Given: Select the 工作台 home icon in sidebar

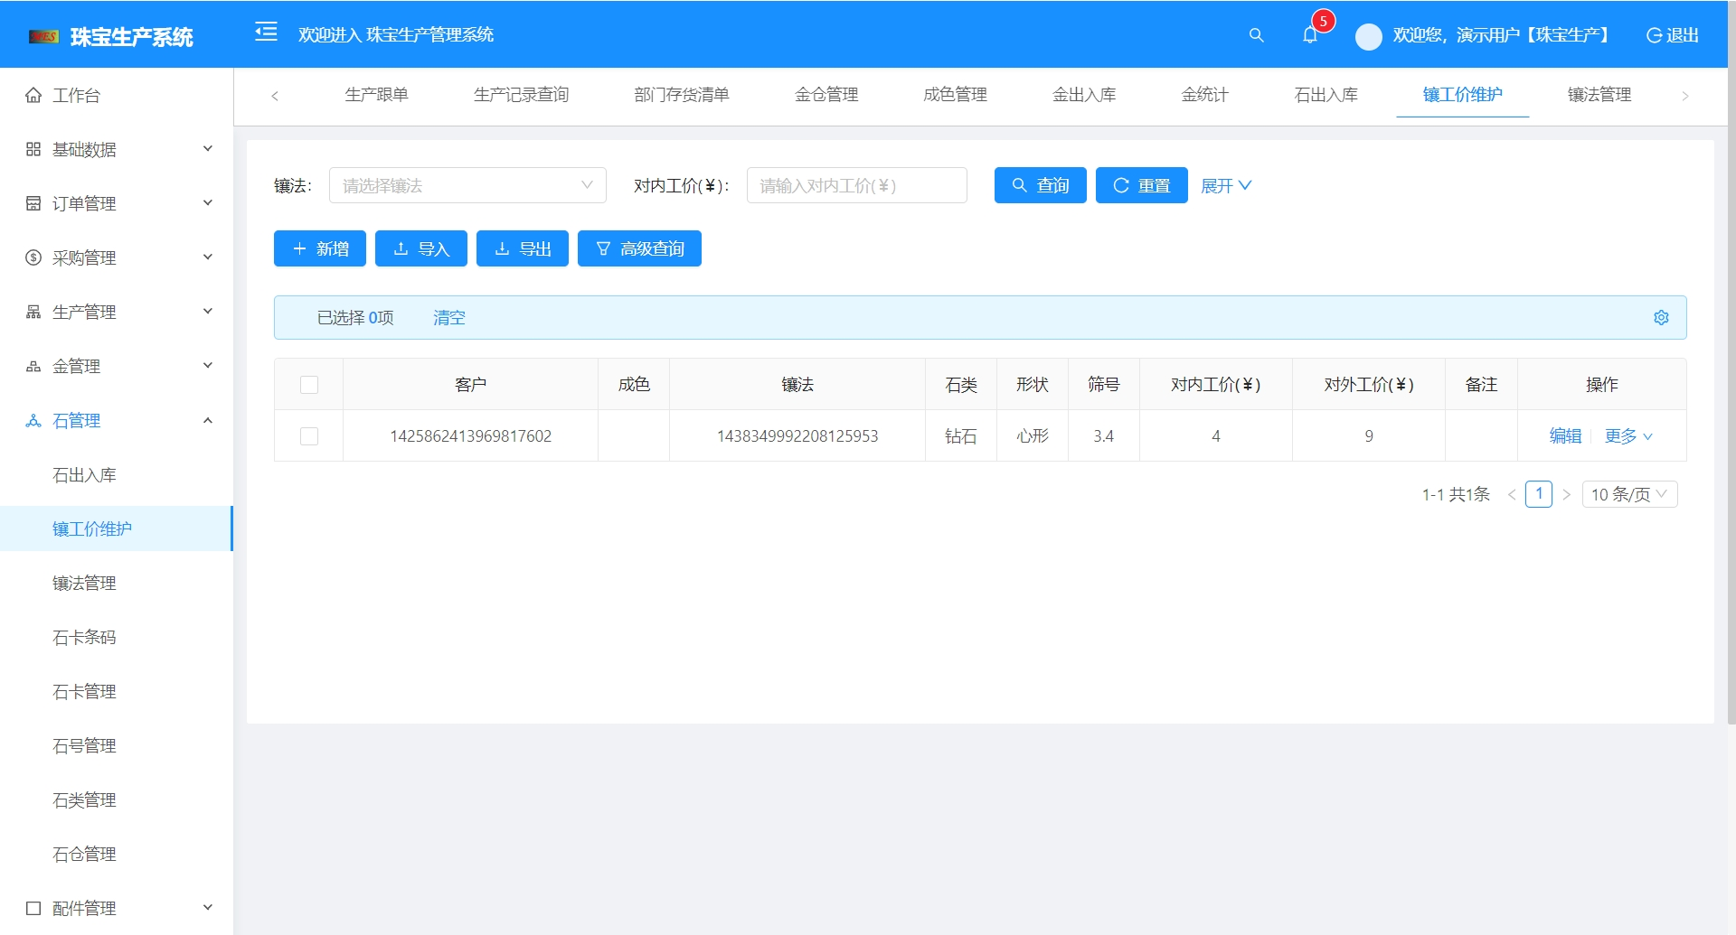Looking at the screenshot, I should click(x=32, y=95).
